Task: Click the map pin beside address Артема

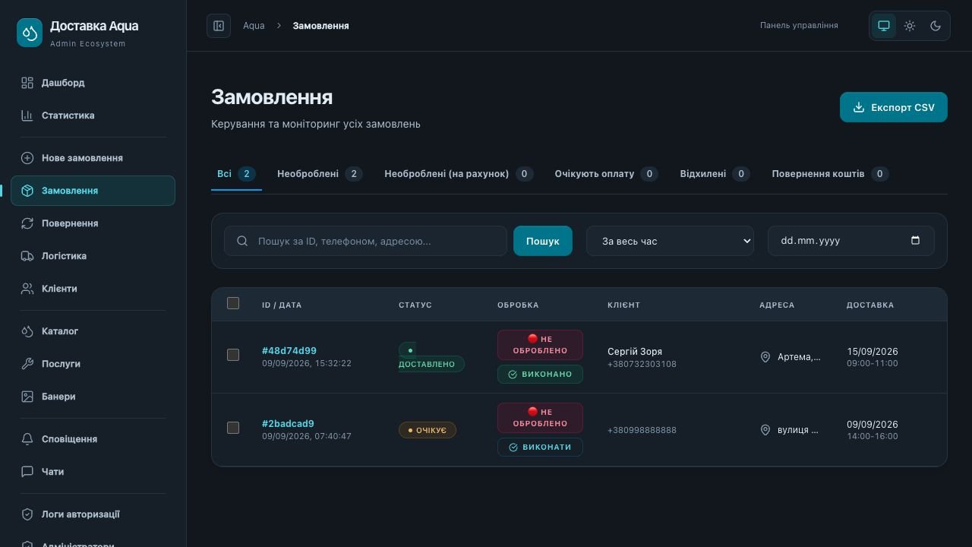Action: pos(765,357)
